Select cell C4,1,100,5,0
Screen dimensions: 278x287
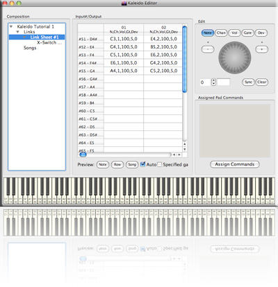(x=124, y=47)
